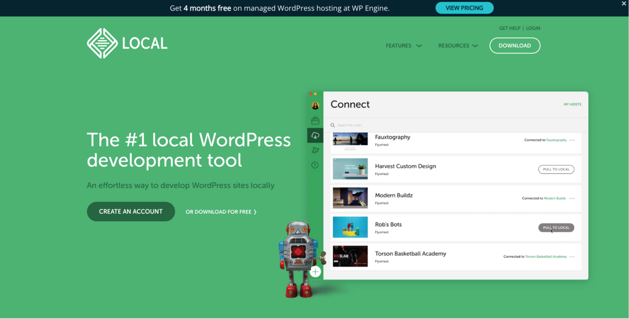Image resolution: width=629 pixels, height=319 pixels.
Task: Open the Modern Buildz thumbnail
Action: point(350,198)
